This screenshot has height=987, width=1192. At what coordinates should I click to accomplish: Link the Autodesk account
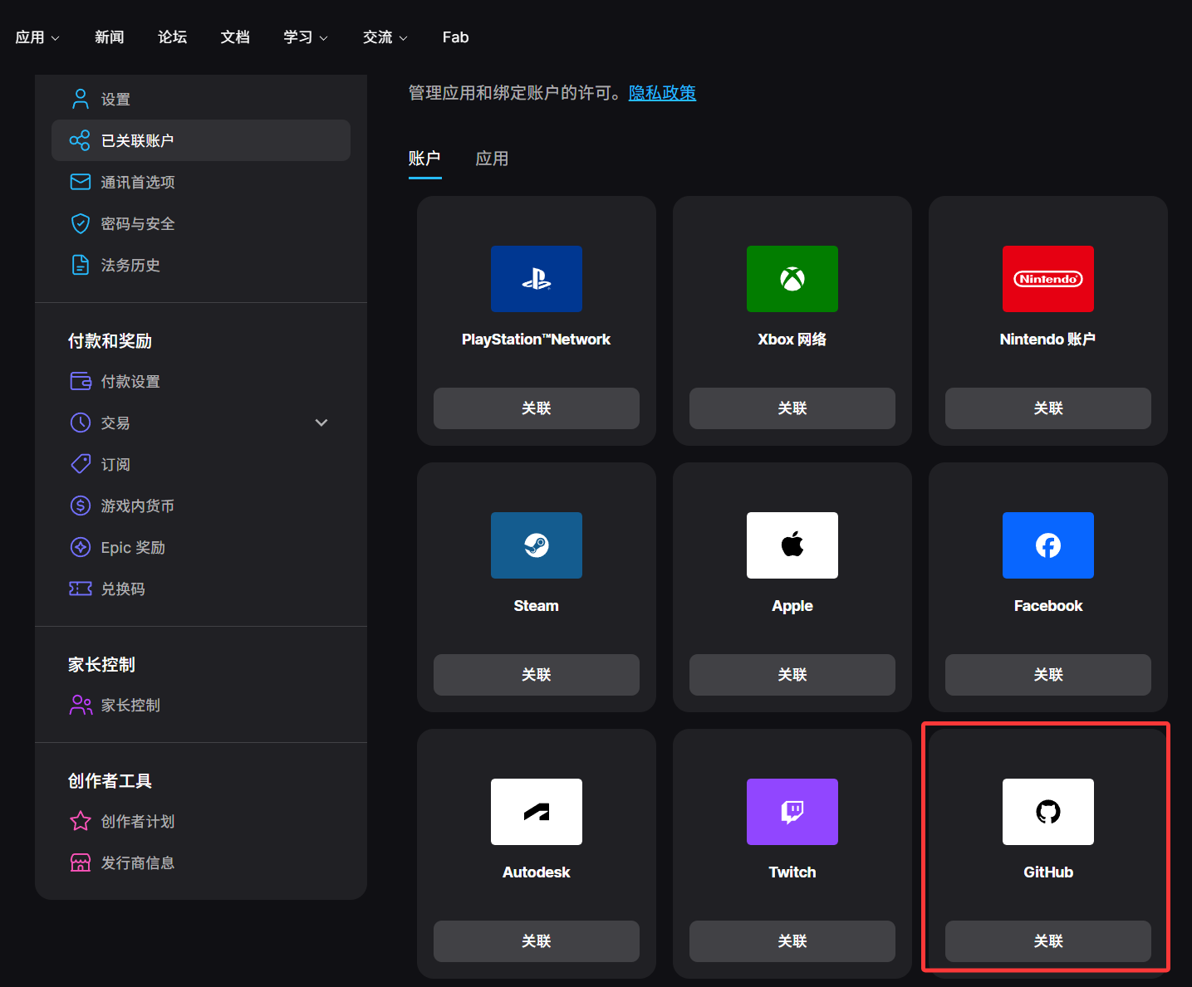pyautogui.click(x=537, y=941)
